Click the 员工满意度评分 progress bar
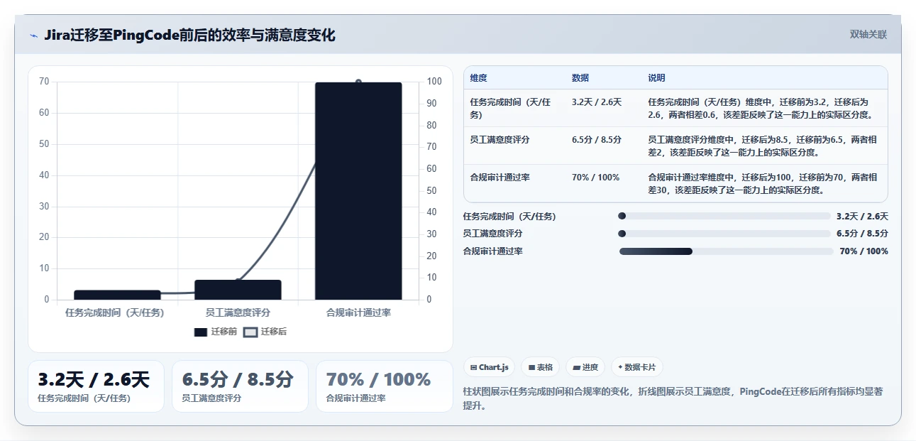This screenshot has height=441, width=916. tap(724, 234)
